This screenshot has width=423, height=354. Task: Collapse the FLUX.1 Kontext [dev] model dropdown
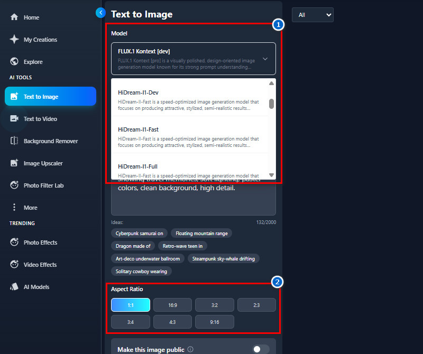[194, 59]
